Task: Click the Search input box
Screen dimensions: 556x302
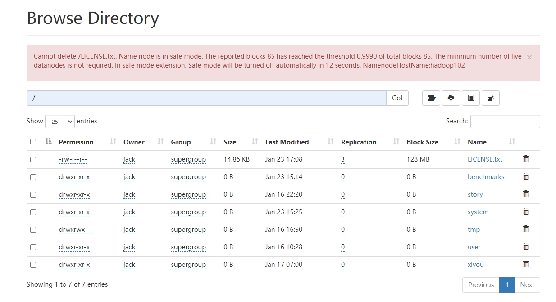Action: click(x=505, y=122)
